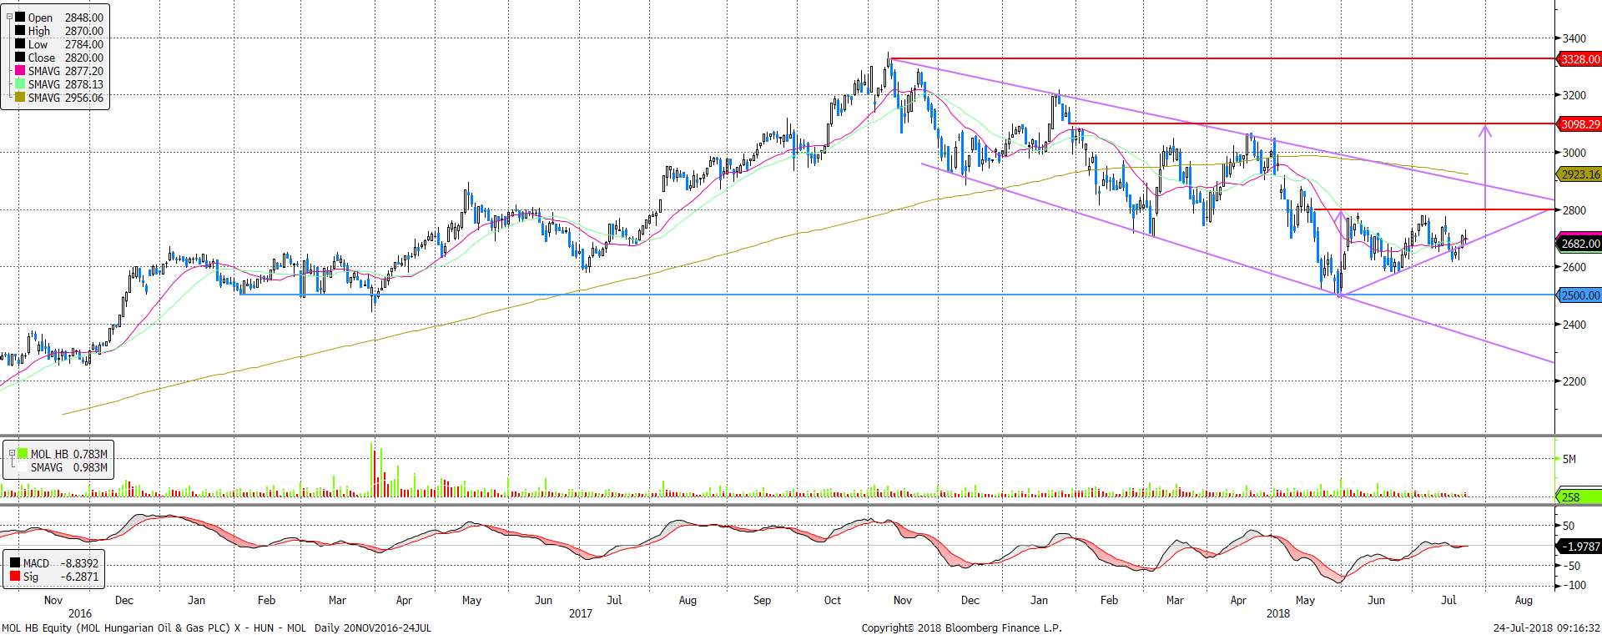Collapse the MOL HB volume legend expander

coord(13,454)
